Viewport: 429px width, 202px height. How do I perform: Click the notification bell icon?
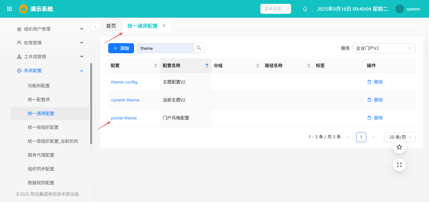pos(305,9)
